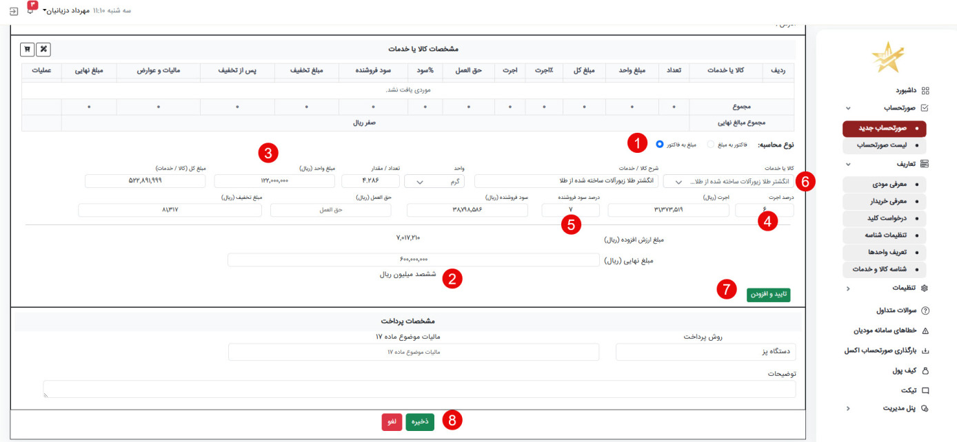Image resolution: width=957 pixels, height=442 pixels.
Task: Click the green ذخیره save button
Action: (419, 422)
